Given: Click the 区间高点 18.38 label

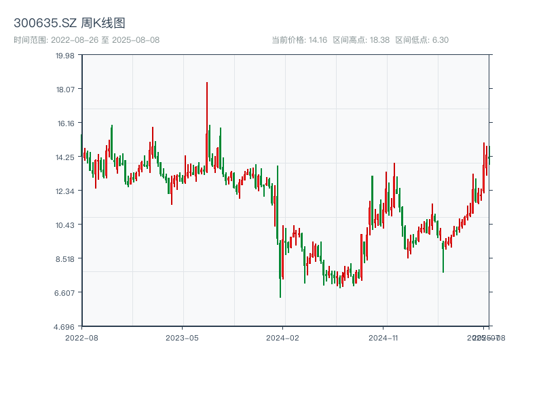Looking at the screenshot, I should click(x=361, y=40).
